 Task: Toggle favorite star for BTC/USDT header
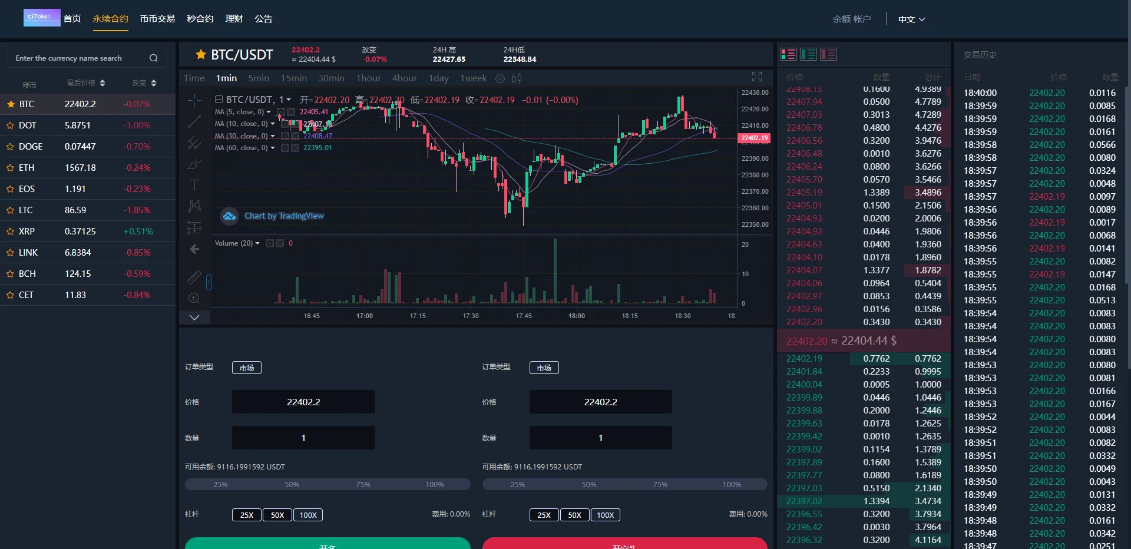click(x=201, y=55)
